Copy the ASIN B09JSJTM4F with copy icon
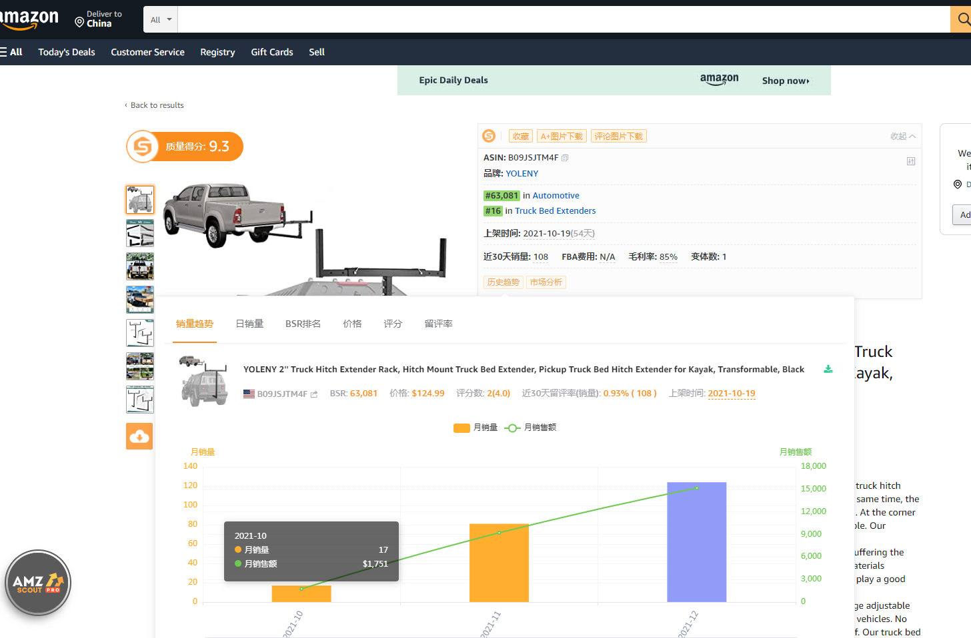This screenshot has width=971, height=638. (x=565, y=158)
